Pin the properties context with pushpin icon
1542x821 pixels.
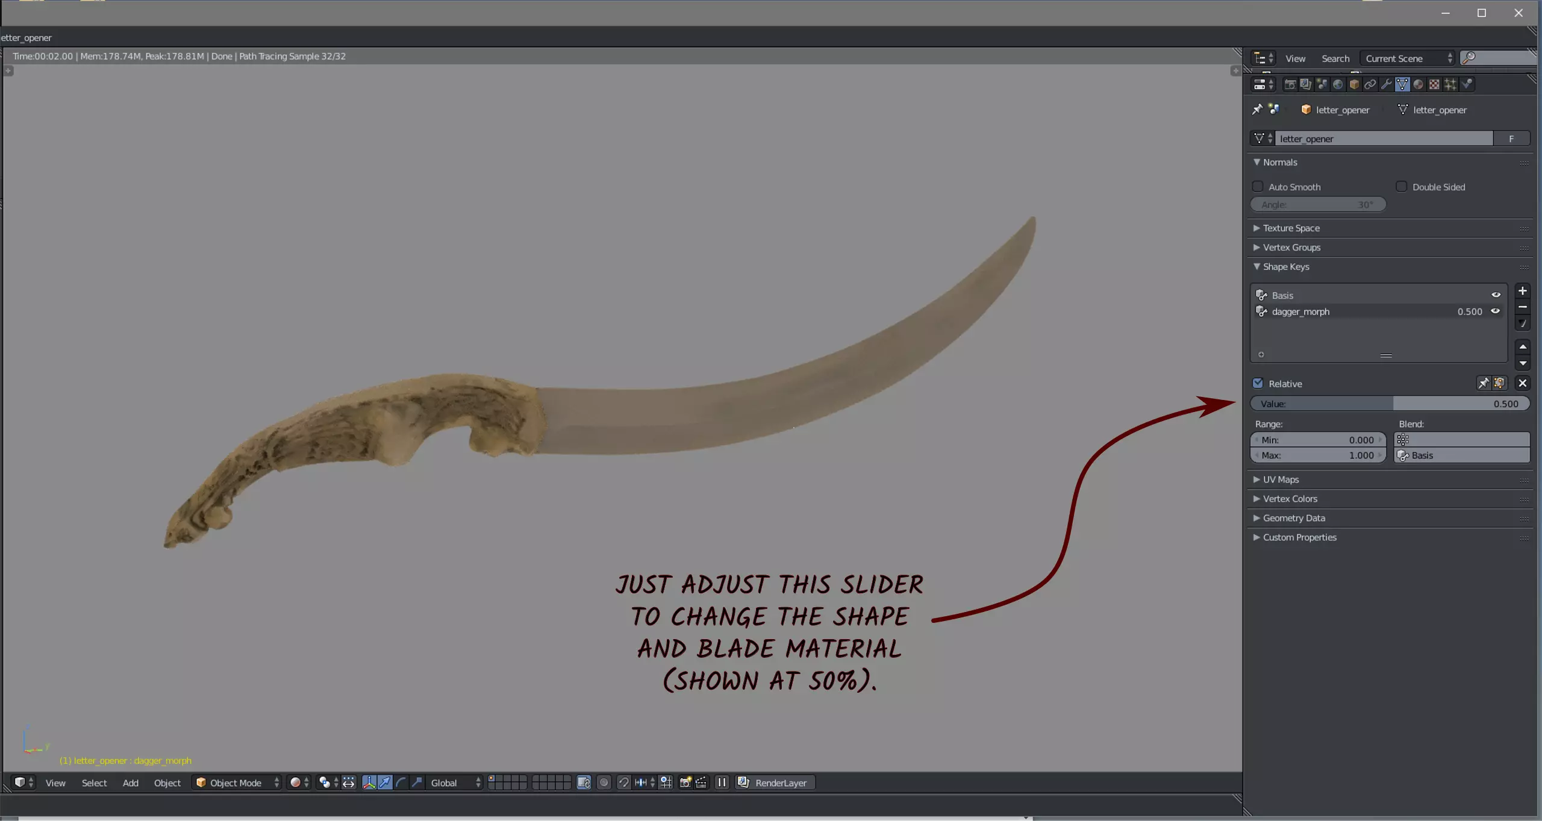tap(1257, 110)
